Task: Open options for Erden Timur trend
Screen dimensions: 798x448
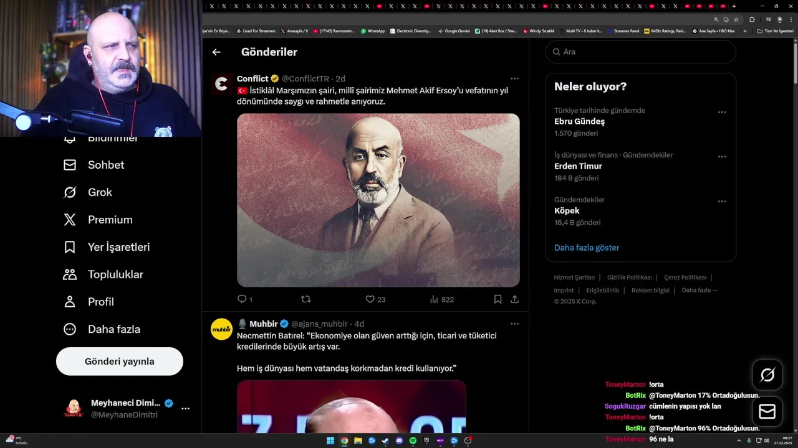Action: pos(722,157)
